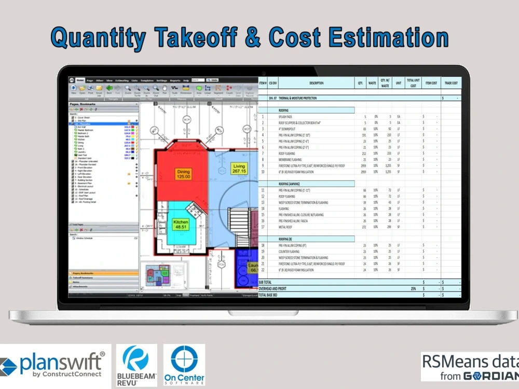
Task: Select the red Count takeoff tool
Action: point(229,88)
